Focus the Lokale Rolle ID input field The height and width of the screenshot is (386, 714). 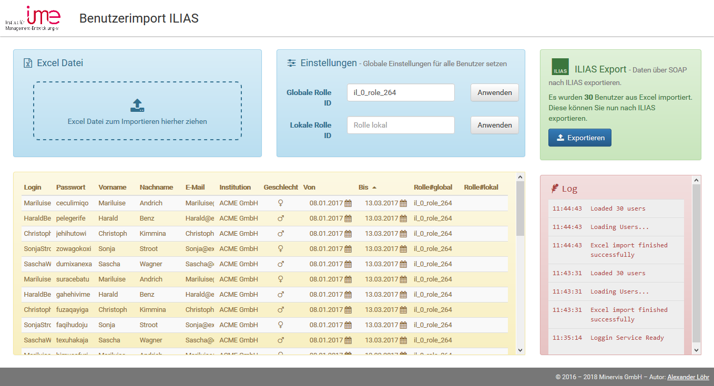pyautogui.click(x=401, y=125)
